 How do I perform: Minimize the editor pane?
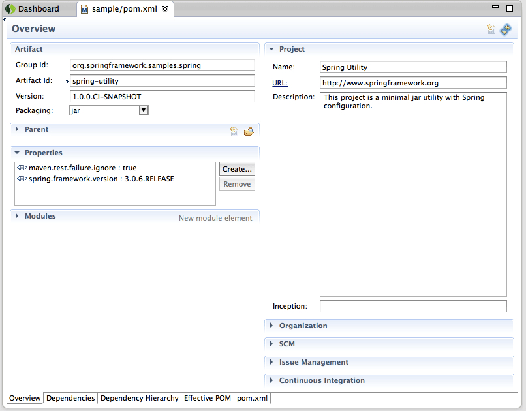point(495,7)
